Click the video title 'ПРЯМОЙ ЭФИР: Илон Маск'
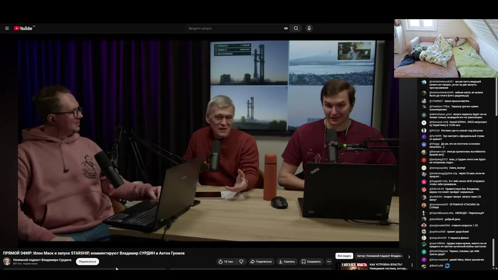The width and height of the screenshot is (498, 280). pos(94,253)
